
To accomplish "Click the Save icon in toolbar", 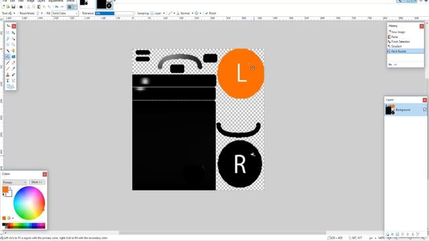I will click(x=13, y=7).
